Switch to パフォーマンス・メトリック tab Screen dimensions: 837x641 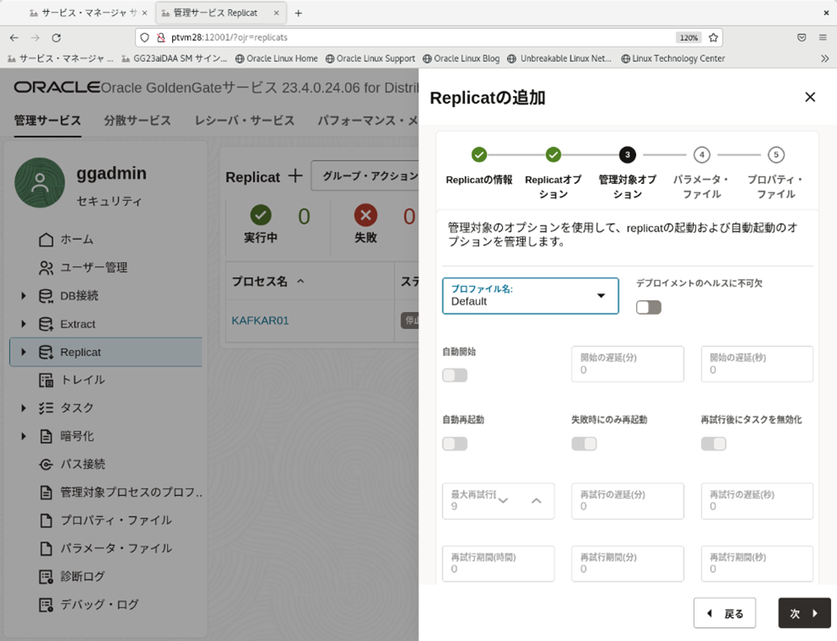(368, 120)
